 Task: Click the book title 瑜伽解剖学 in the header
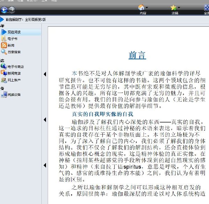(x=25, y=20)
